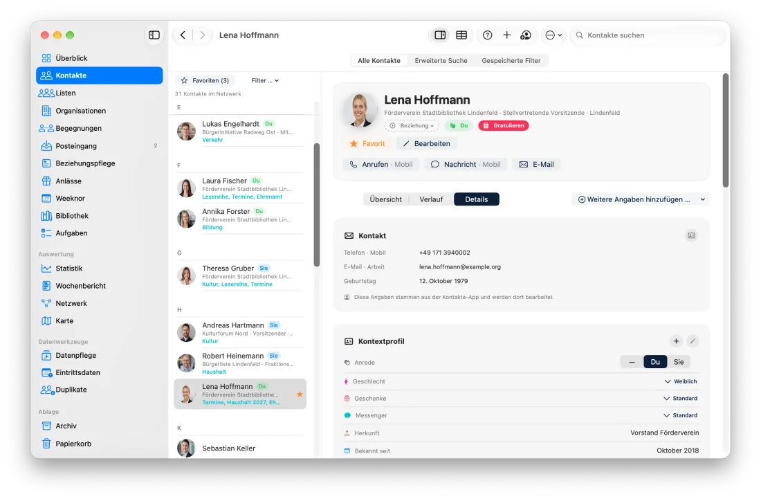Edit Kontextprofil with pencil icon
Viewport: 761px width, 499px height.
[x=693, y=341]
